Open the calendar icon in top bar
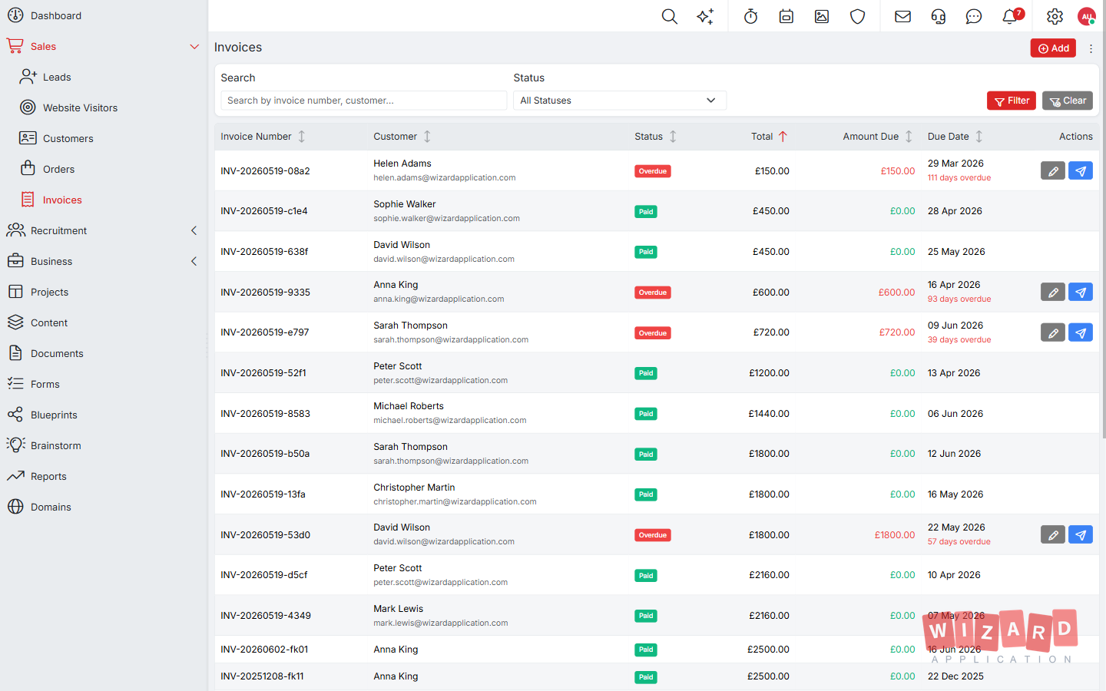 coord(786,16)
